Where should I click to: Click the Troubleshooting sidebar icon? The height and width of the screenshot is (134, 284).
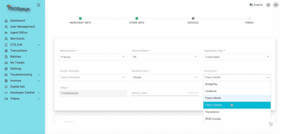[x=6, y=75]
